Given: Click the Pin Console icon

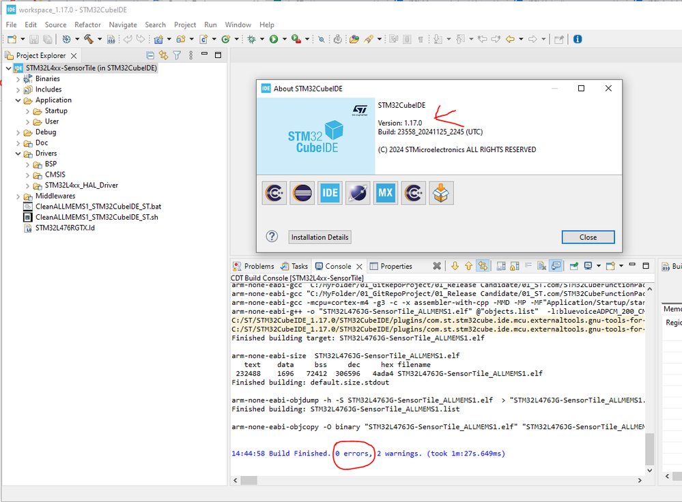Looking at the screenshot, I should coord(573,266).
